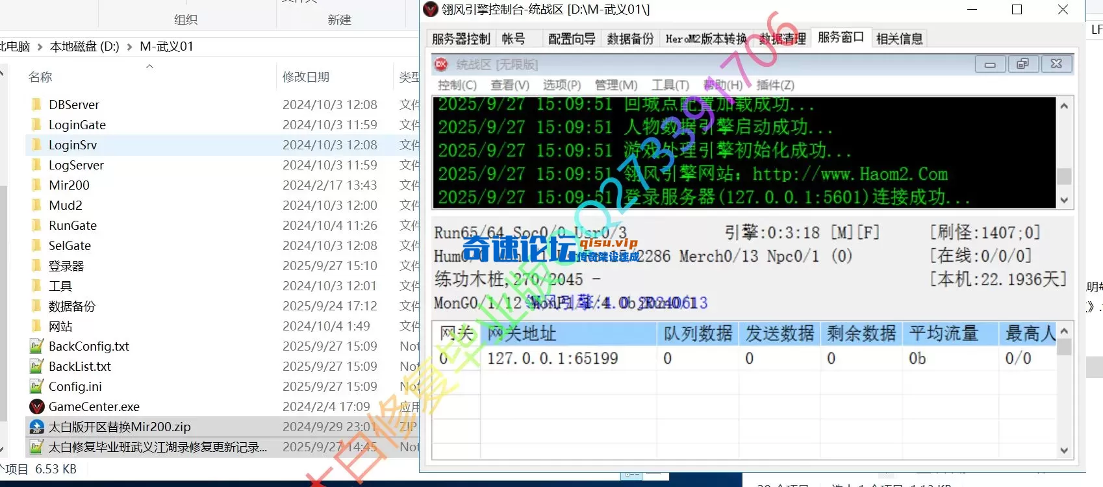Expand the chevron before 本地磁盘 (D:)
This screenshot has height=487, width=1103.
tap(40, 47)
